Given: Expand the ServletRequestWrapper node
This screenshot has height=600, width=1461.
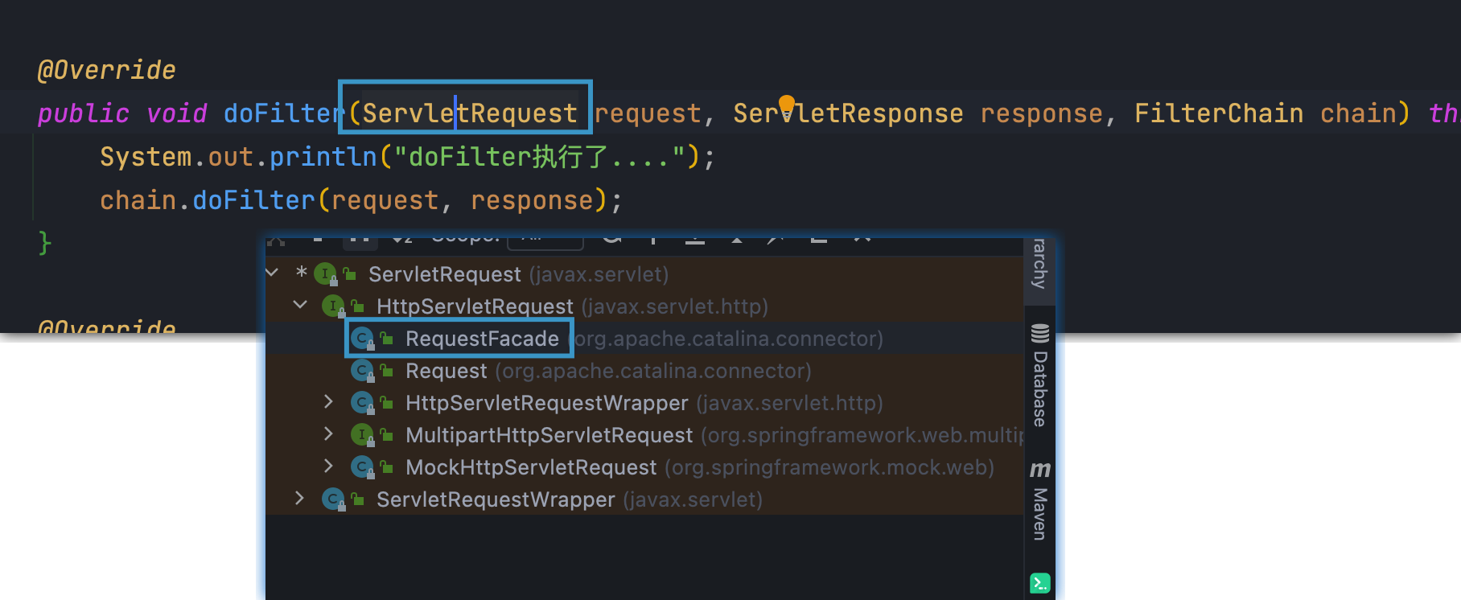Looking at the screenshot, I should (x=299, y=498).
